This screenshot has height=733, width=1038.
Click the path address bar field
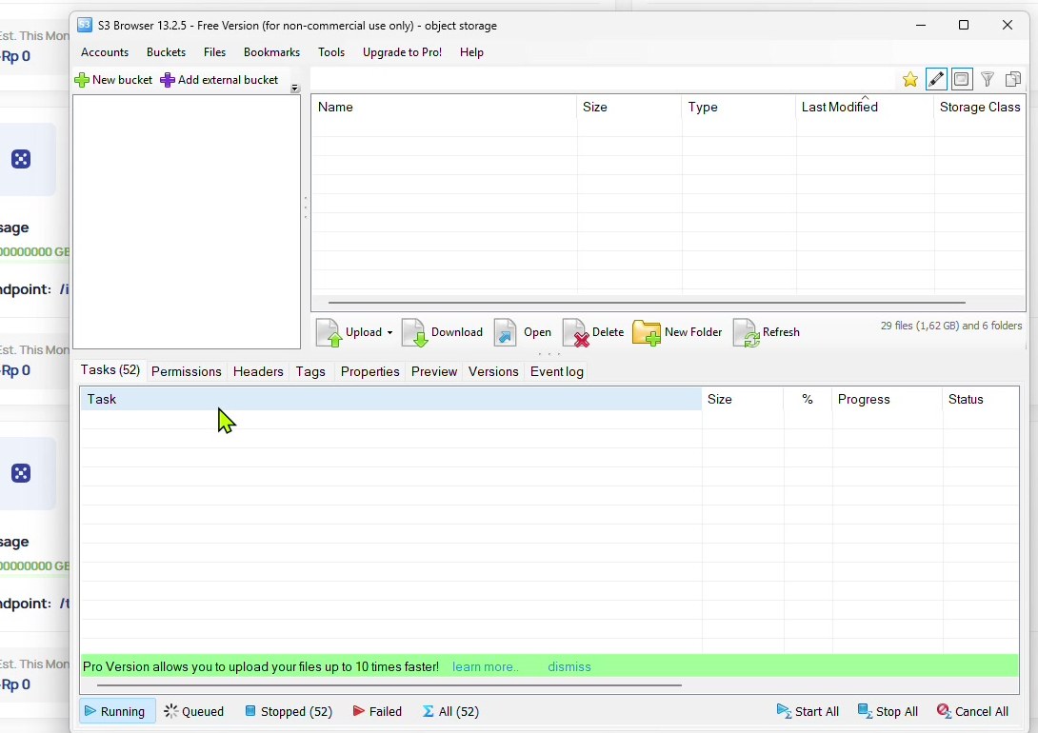click(x=603, y=79)
